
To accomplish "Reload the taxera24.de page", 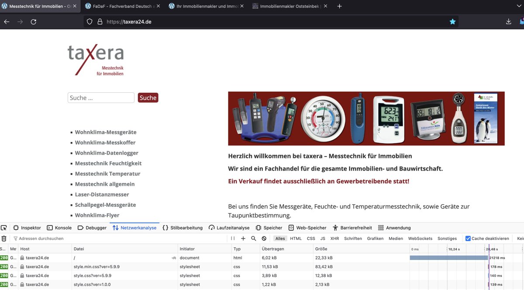I will [34, 22].
